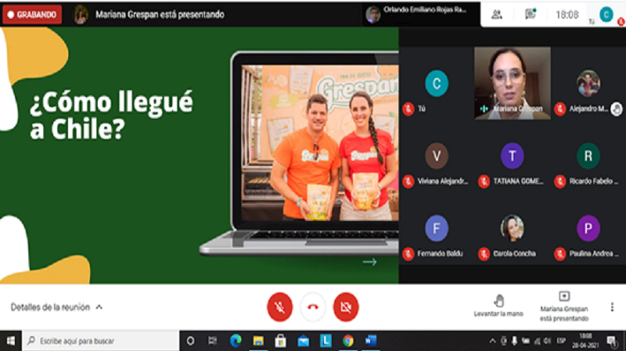
Task: Unmute the microphone with the red mic button
Action: coord(279,306)
